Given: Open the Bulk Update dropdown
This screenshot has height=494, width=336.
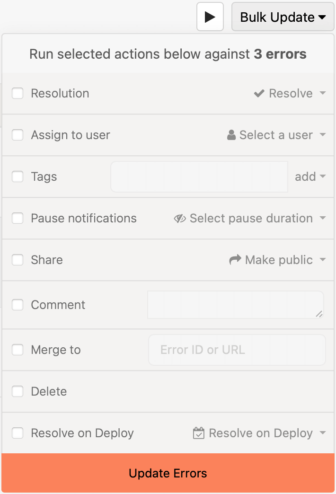Looking at the screenshot, I should coord(283,17).
